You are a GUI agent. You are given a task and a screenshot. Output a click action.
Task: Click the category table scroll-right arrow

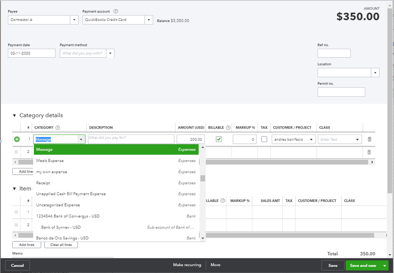point(372,162)
